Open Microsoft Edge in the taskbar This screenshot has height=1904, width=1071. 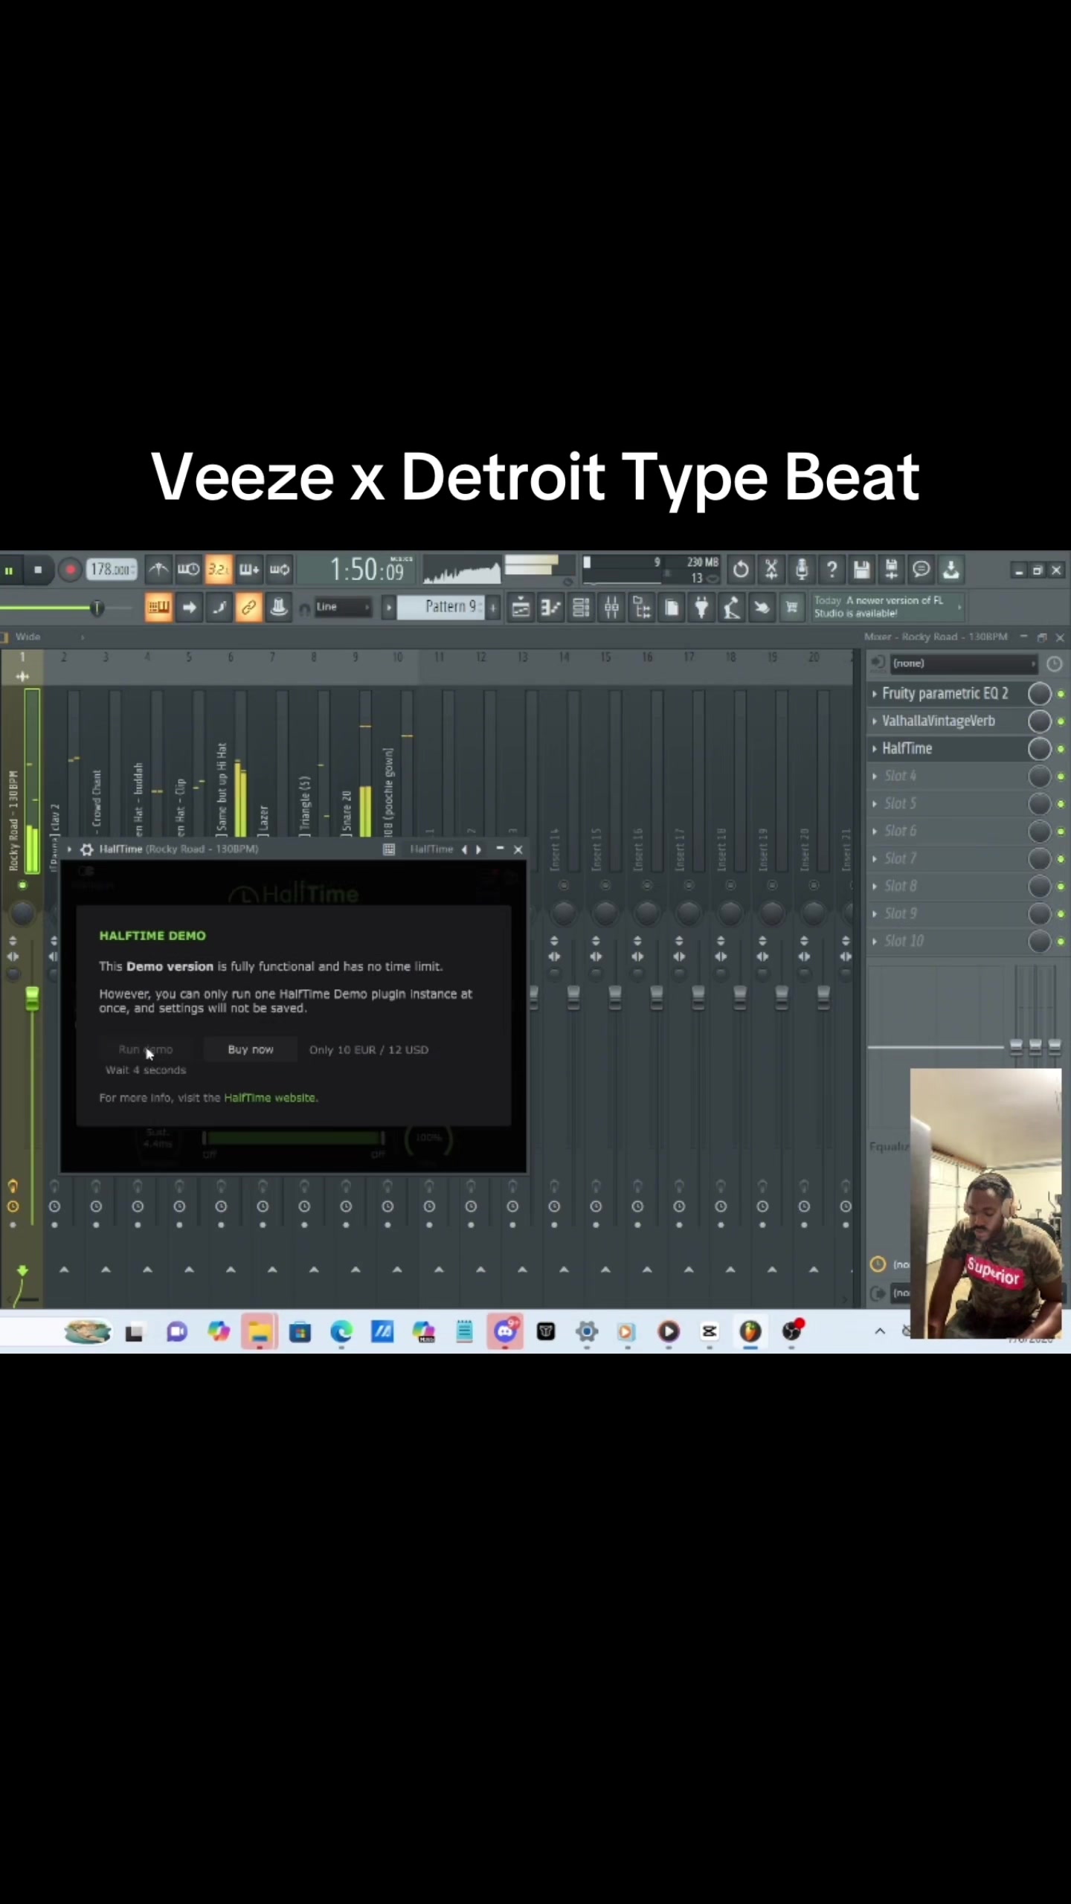(x=341, y=1332)
